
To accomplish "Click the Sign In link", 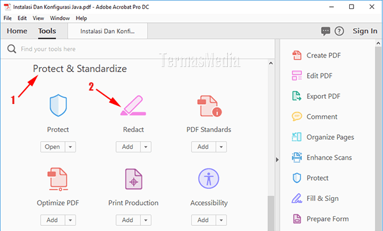I will coord(365,31).
